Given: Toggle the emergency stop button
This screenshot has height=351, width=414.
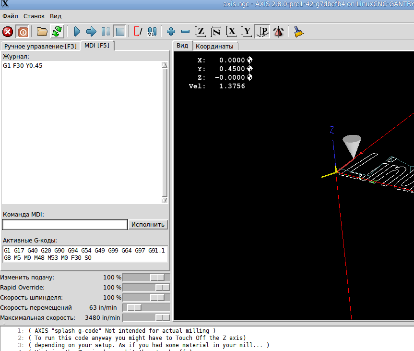Looking at the screenshot, I should pos(8,32).
